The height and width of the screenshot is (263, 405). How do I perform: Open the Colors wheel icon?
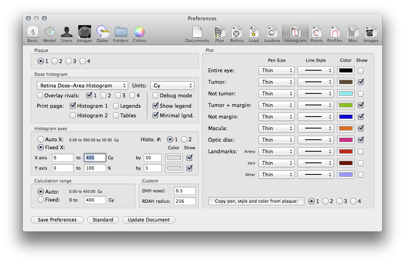tap(139, 34)
